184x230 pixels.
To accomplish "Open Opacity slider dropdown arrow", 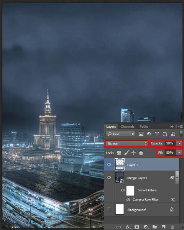I will pos(179,143).
